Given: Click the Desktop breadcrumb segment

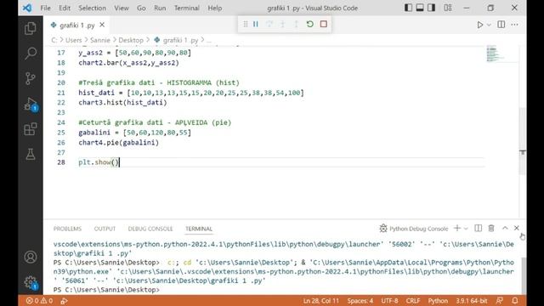Looking at the screenshot, I should point(131,40).
